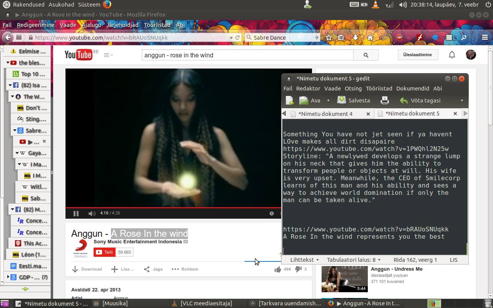Open URL history dropdown arrow
The width and height of the screenshot is (493, 308).
coord(231,38)
